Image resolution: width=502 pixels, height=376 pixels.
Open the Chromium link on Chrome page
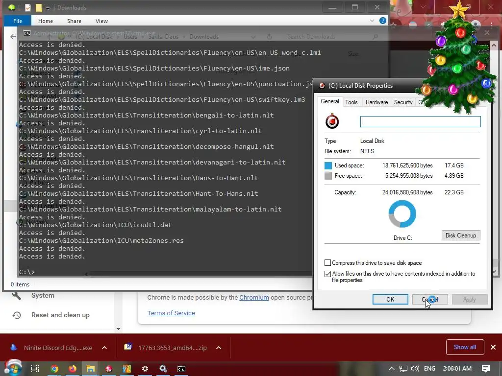(x=254, y=297)
